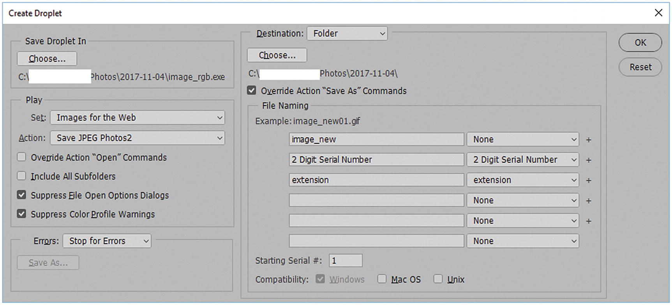Close the Create Droplet dialog
This screenshot has height=305, width=672.
tap(658, 13)
